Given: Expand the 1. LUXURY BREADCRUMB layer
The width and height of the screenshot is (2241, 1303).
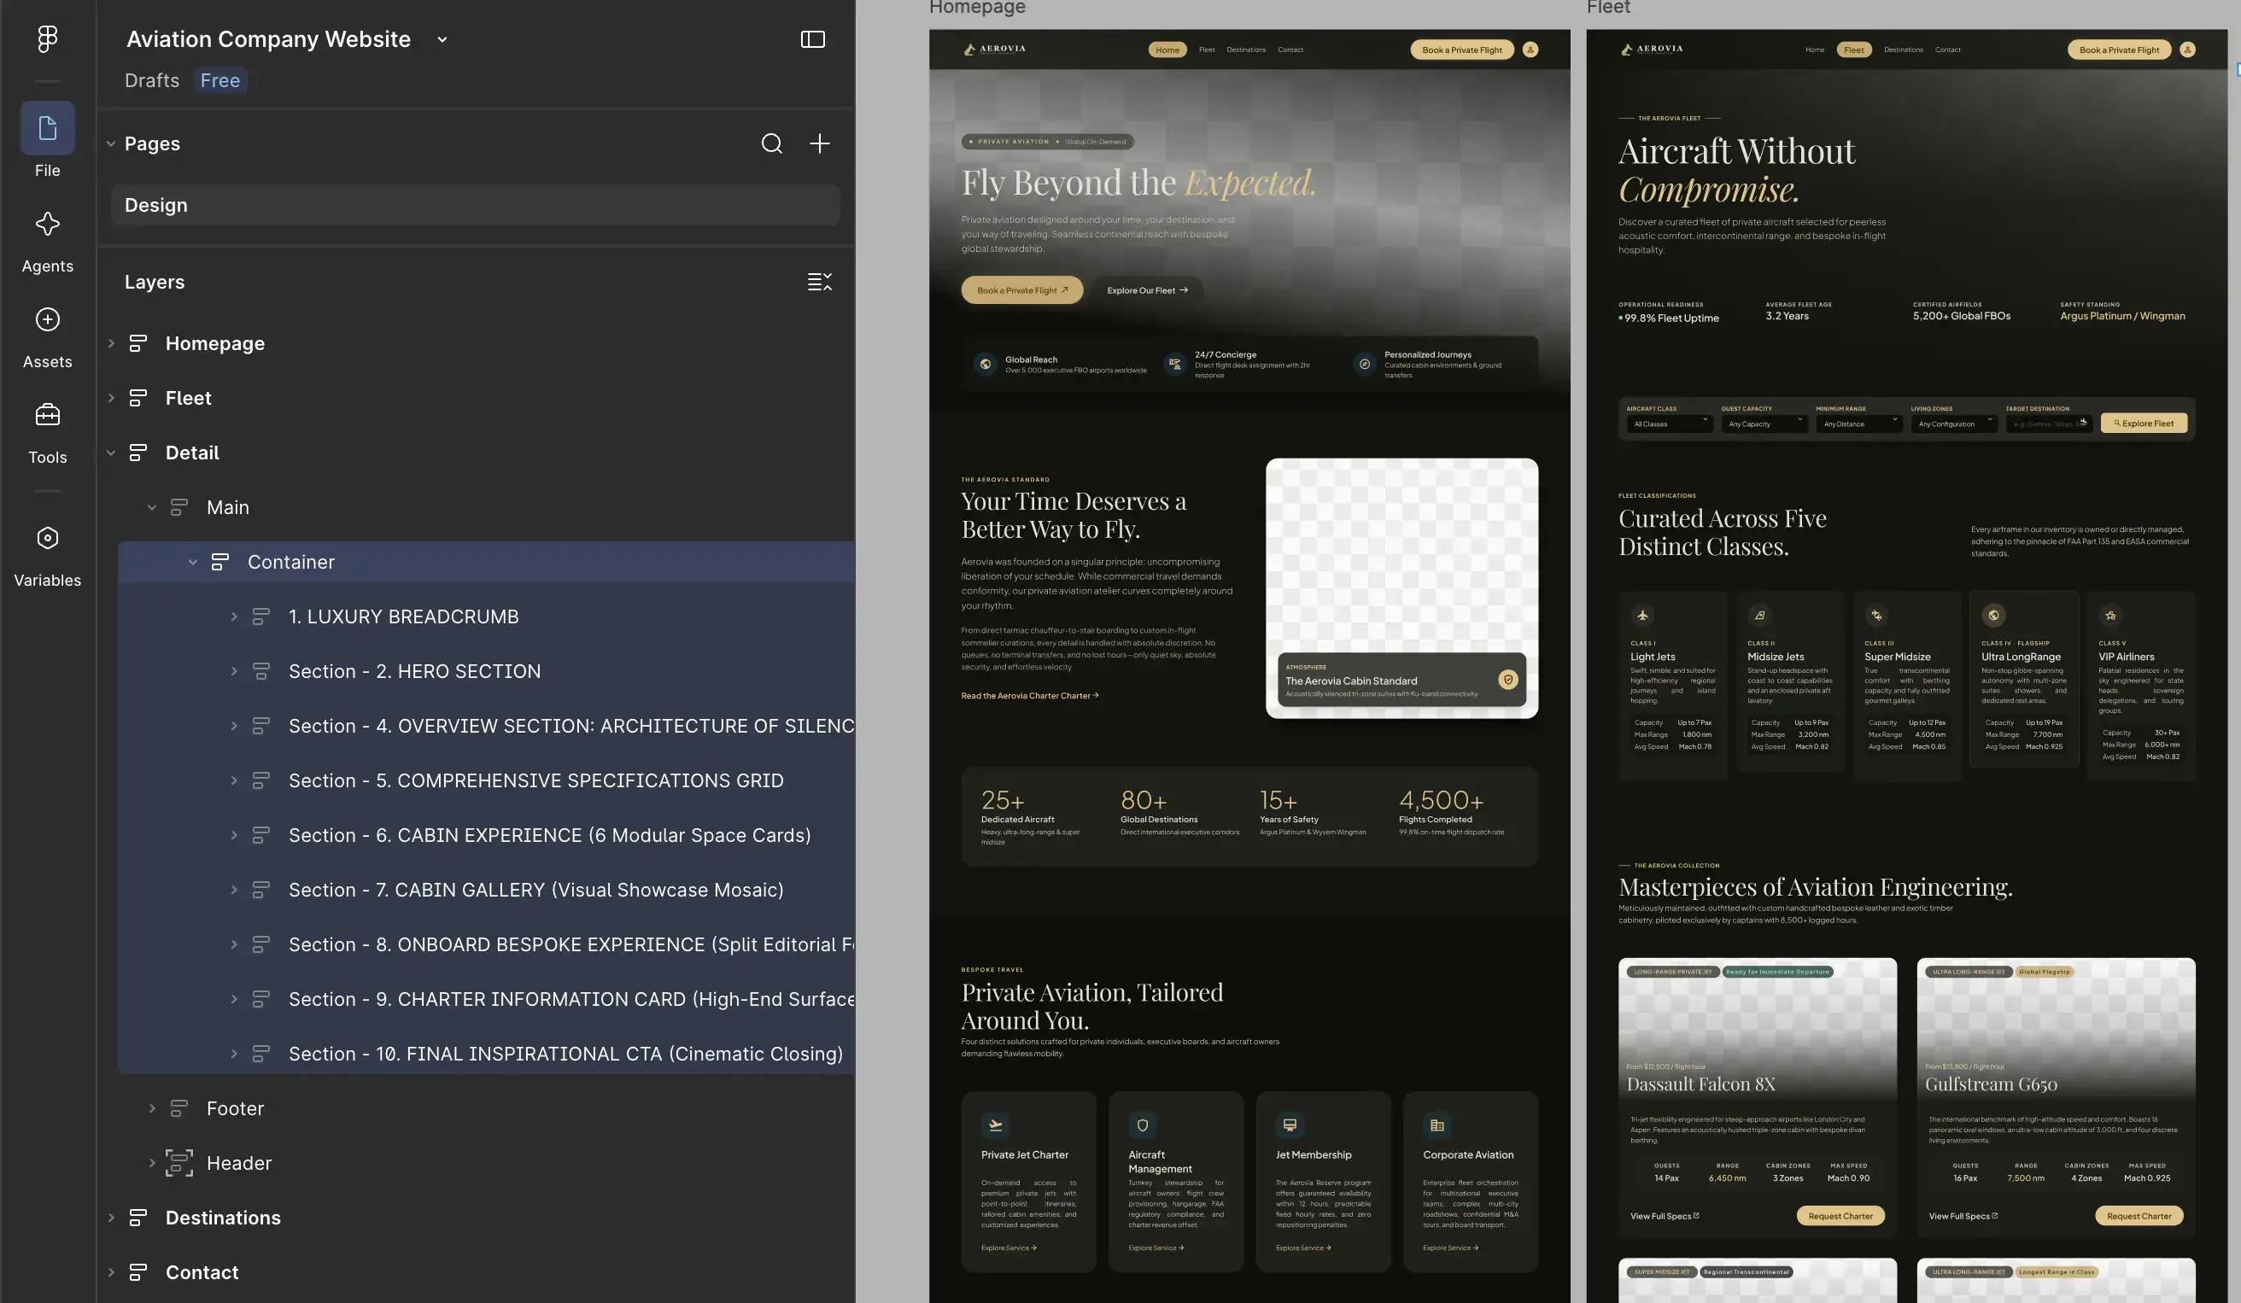Looking at the screenshot, I should pos(233,616).
